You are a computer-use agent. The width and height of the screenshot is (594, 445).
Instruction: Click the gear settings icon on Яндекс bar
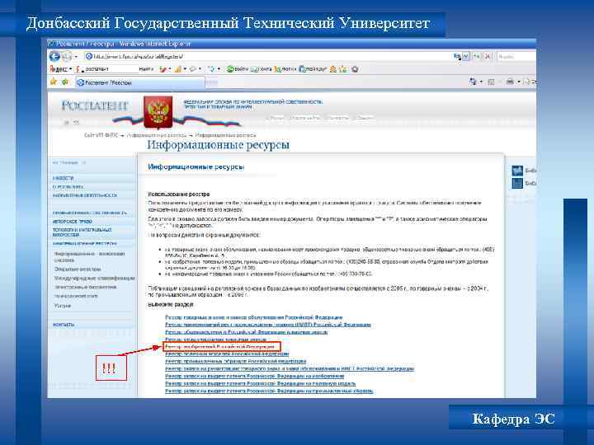355,69
